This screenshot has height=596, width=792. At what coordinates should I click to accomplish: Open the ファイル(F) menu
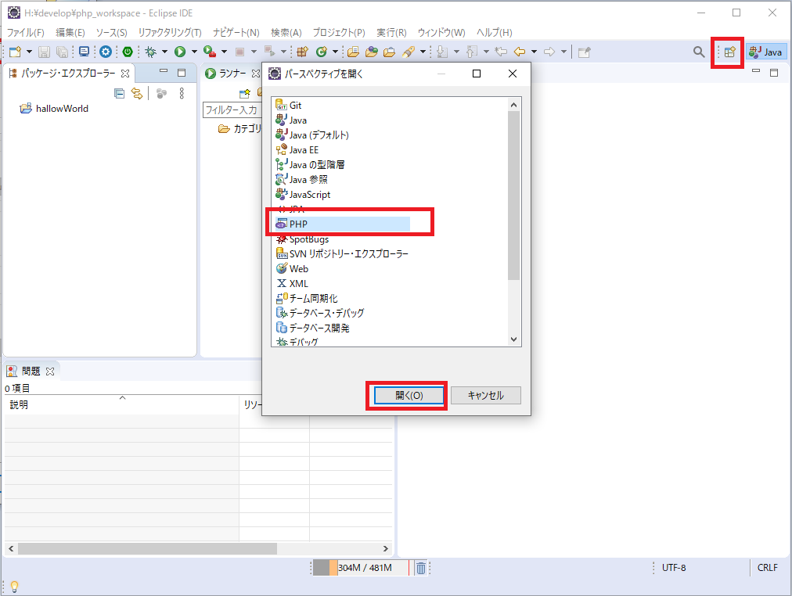click(25, 32)
